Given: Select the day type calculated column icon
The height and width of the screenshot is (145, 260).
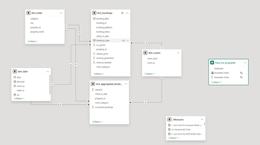Looking at the screenshot, I should click(15, 81).
